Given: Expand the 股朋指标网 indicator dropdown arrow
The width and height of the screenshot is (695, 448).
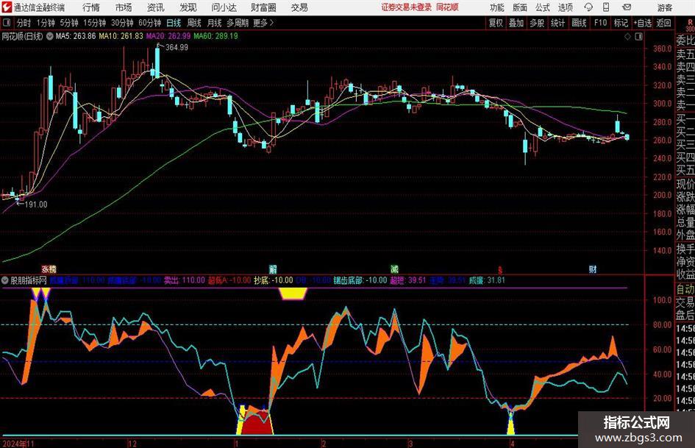Looking at the screenshot, I should tap(5, 280).
